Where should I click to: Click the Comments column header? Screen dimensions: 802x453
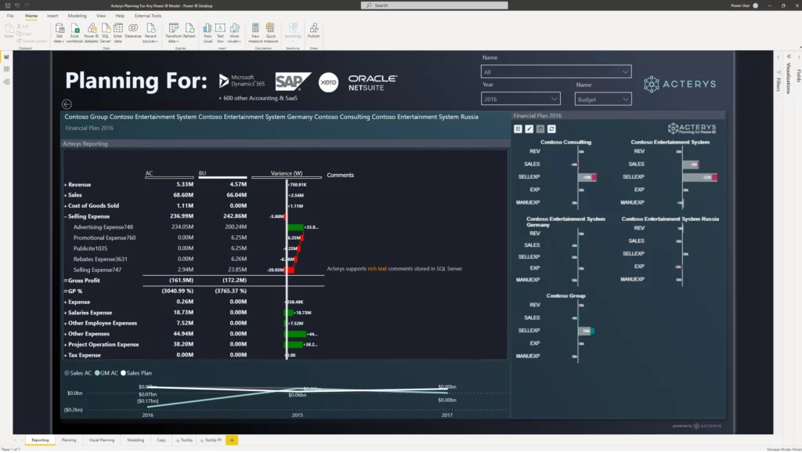(x=340, y=175)
